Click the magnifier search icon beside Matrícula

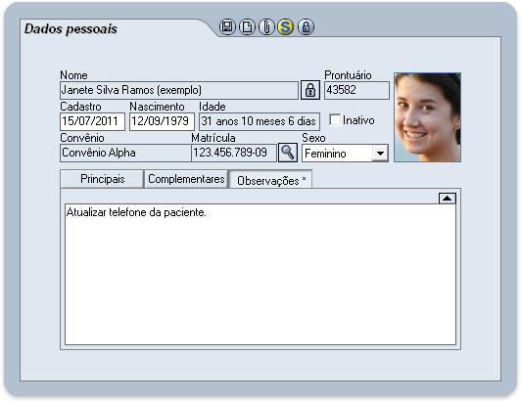(x=287, y=153)
